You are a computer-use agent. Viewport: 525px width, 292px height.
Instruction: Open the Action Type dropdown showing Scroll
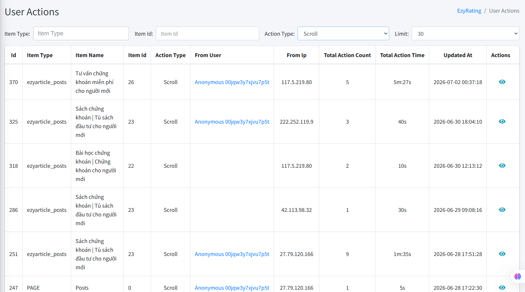point(343,33)
